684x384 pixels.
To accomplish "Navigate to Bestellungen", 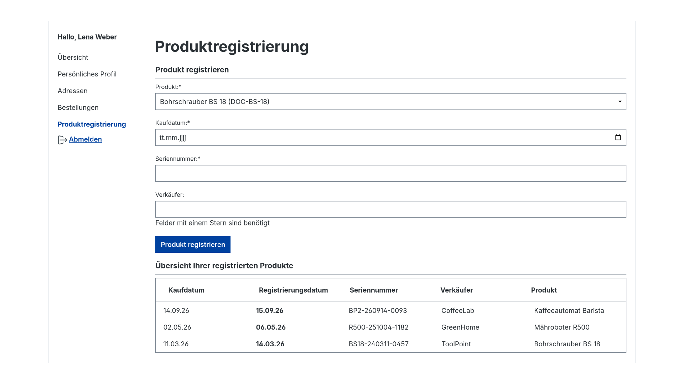I will 78,107.
